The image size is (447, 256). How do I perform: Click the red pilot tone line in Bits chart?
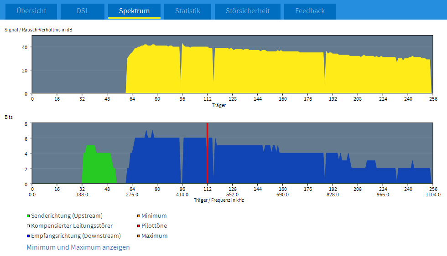pos(208,155)
